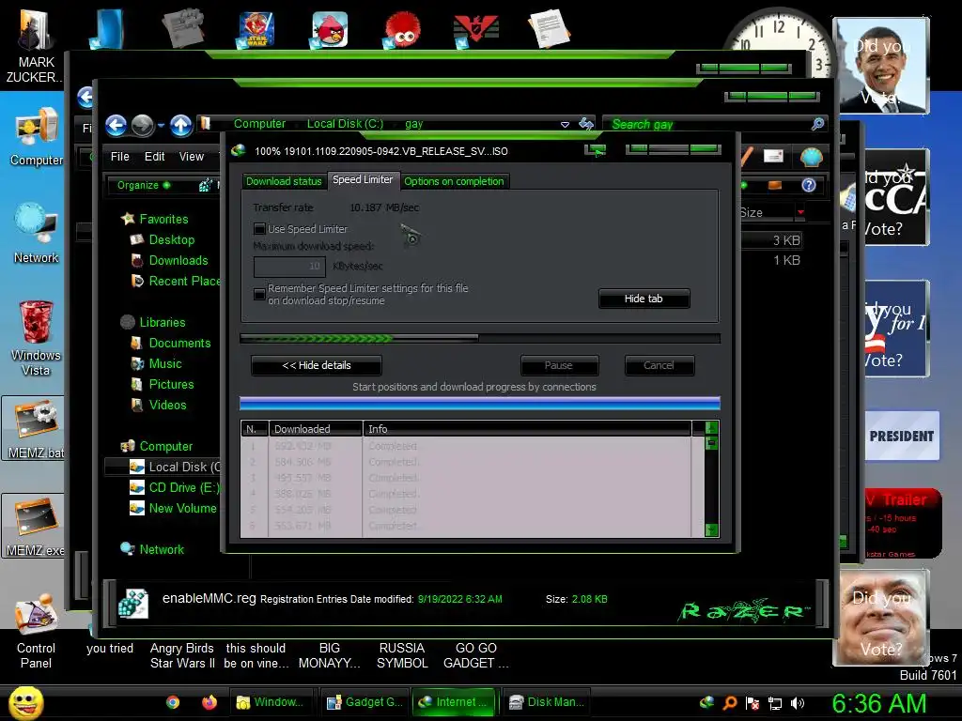
Task: Click the red Angry Birds desktop icon
Action: pos(330,29)
